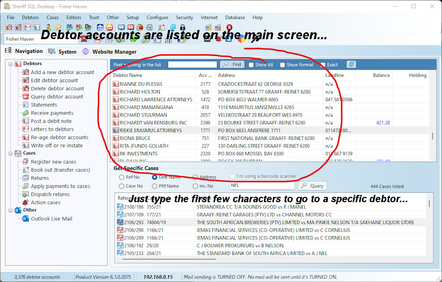Select the RK INVESTMENTS debtor row
Viewport: 442px width, 282px height.
tap(270, 154)
